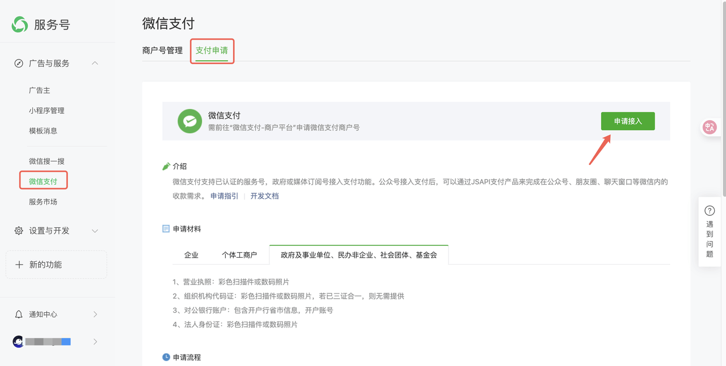Click the 服务号 green logo icon

pos(18,24)
